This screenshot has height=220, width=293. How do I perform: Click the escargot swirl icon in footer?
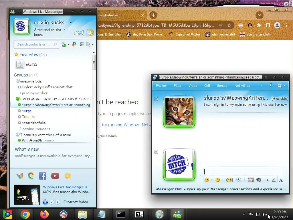coord(31,176)
